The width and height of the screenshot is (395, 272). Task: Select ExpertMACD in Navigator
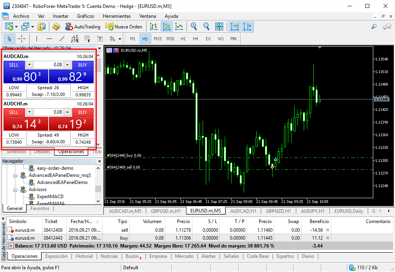pos(50,197)
